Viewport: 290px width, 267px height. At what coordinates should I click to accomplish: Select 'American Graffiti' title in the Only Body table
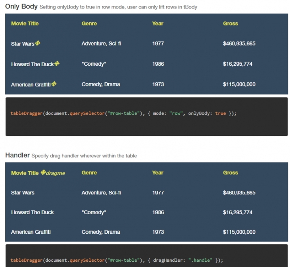(31, 84)
